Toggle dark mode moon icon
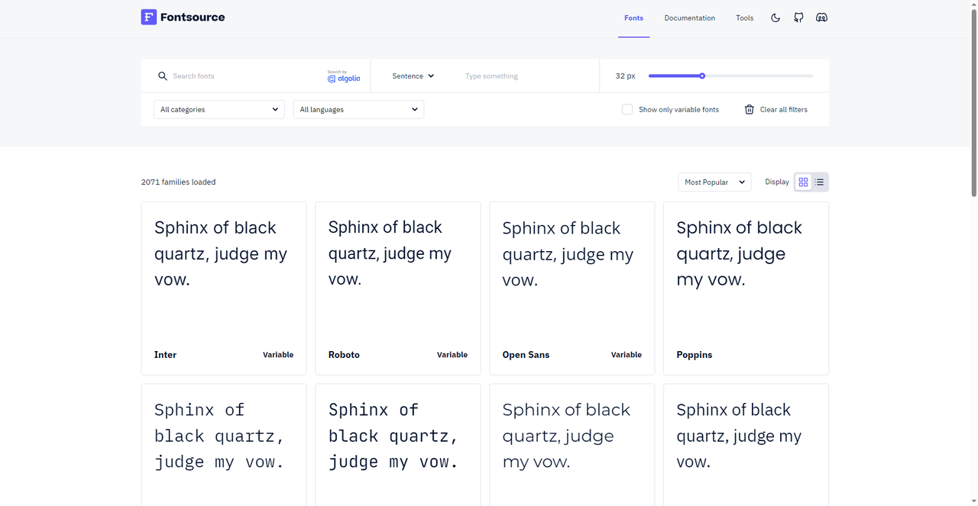Image resolution: width=978 pixels, height=506 pixels. tap(776, 18)
